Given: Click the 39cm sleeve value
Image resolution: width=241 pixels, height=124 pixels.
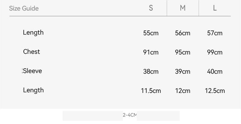Looking at the screenshot, I should pos(183,71).
